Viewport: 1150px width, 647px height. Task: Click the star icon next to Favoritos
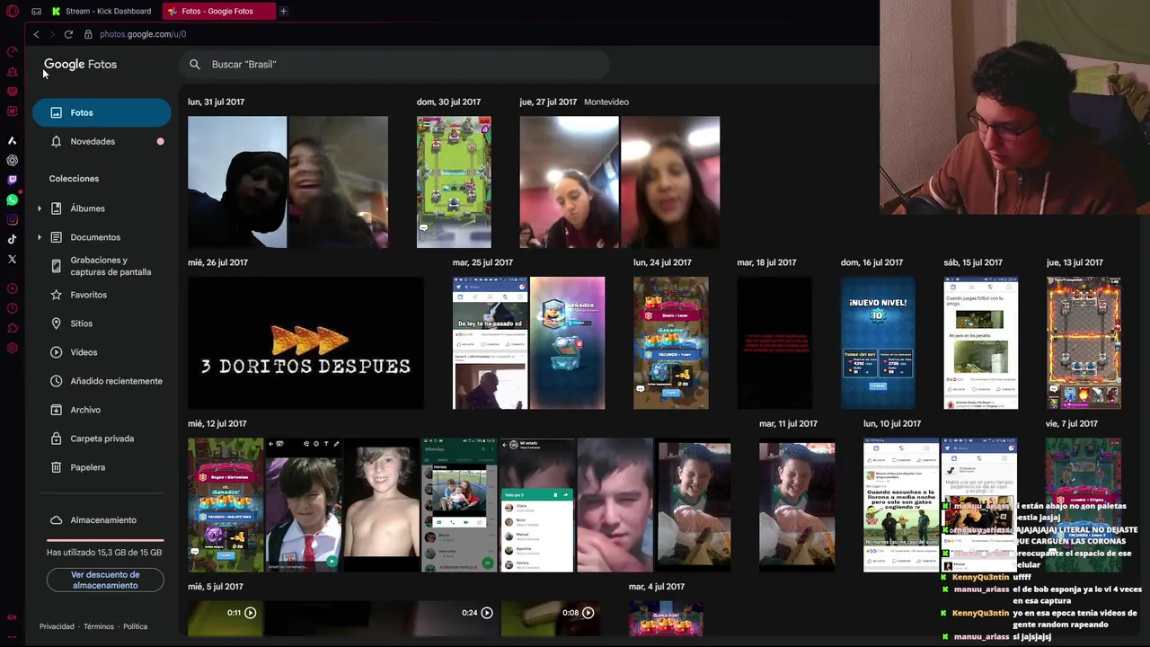[x=56, y=295]
